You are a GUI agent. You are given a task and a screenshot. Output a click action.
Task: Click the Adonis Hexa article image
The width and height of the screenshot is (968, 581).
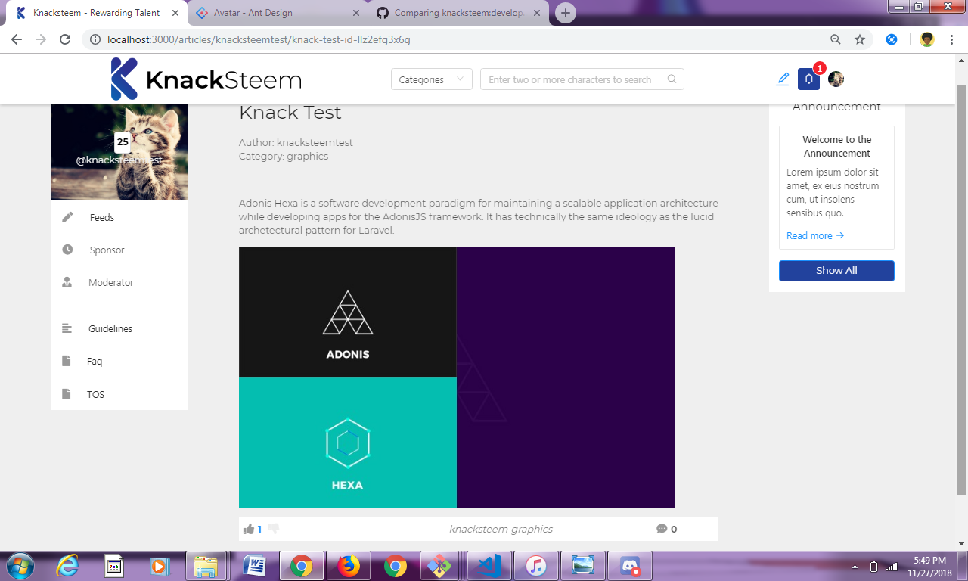point(457,377)
